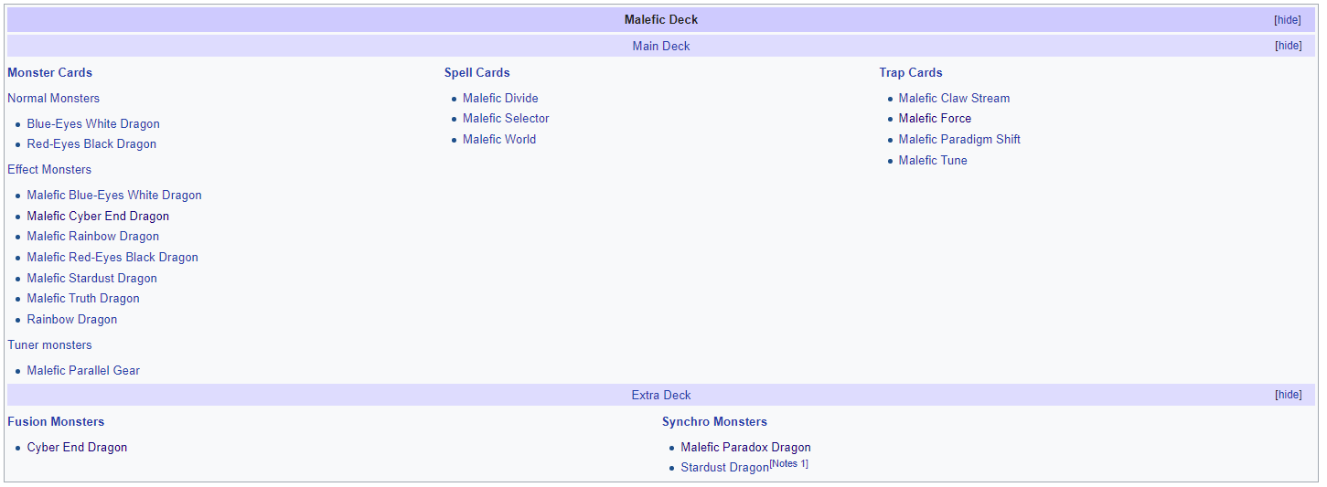Select Malefic Cyber End Dragon entry
Viewport: 1327px width, 487px height.
coord(98,216)
